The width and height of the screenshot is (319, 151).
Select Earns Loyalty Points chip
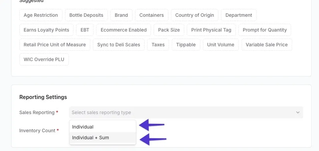[46, 30]
